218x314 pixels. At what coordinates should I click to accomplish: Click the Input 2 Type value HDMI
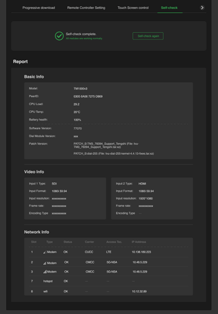click(142, 184)
